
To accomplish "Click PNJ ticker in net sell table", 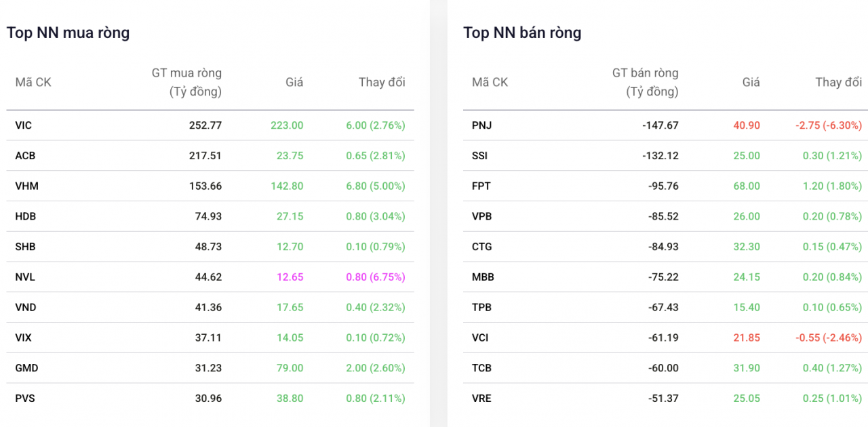I will (482, 125).
